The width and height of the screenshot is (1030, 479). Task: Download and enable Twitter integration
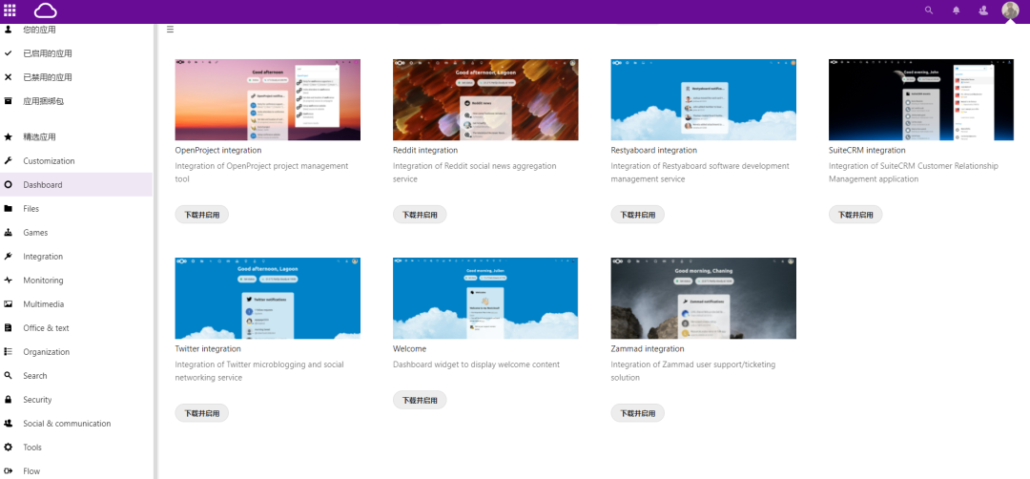pos(201,412)
